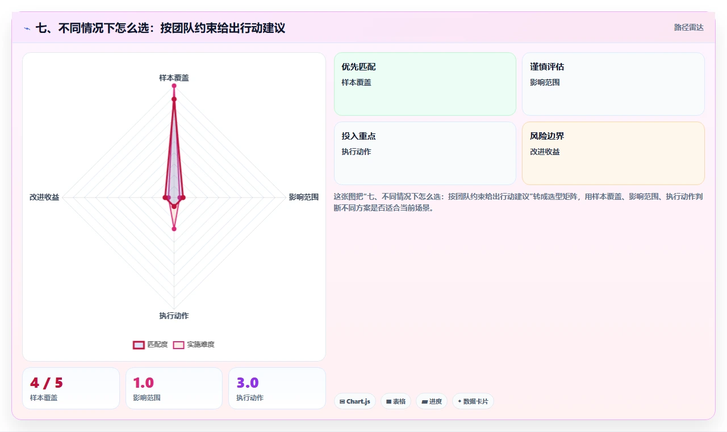Click the 影响范围 radar axis label
Image resolution: width=727 pixels, height=432 pixels.
pos(304,197)
